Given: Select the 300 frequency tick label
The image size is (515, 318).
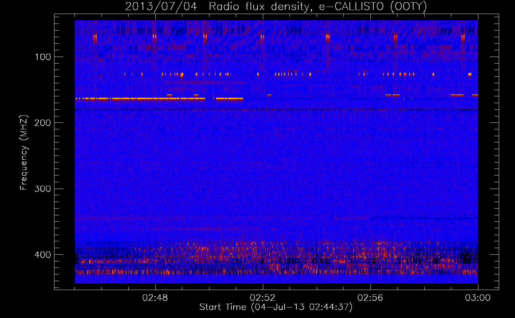Looking at the screenshot, I should click(43, 189).
